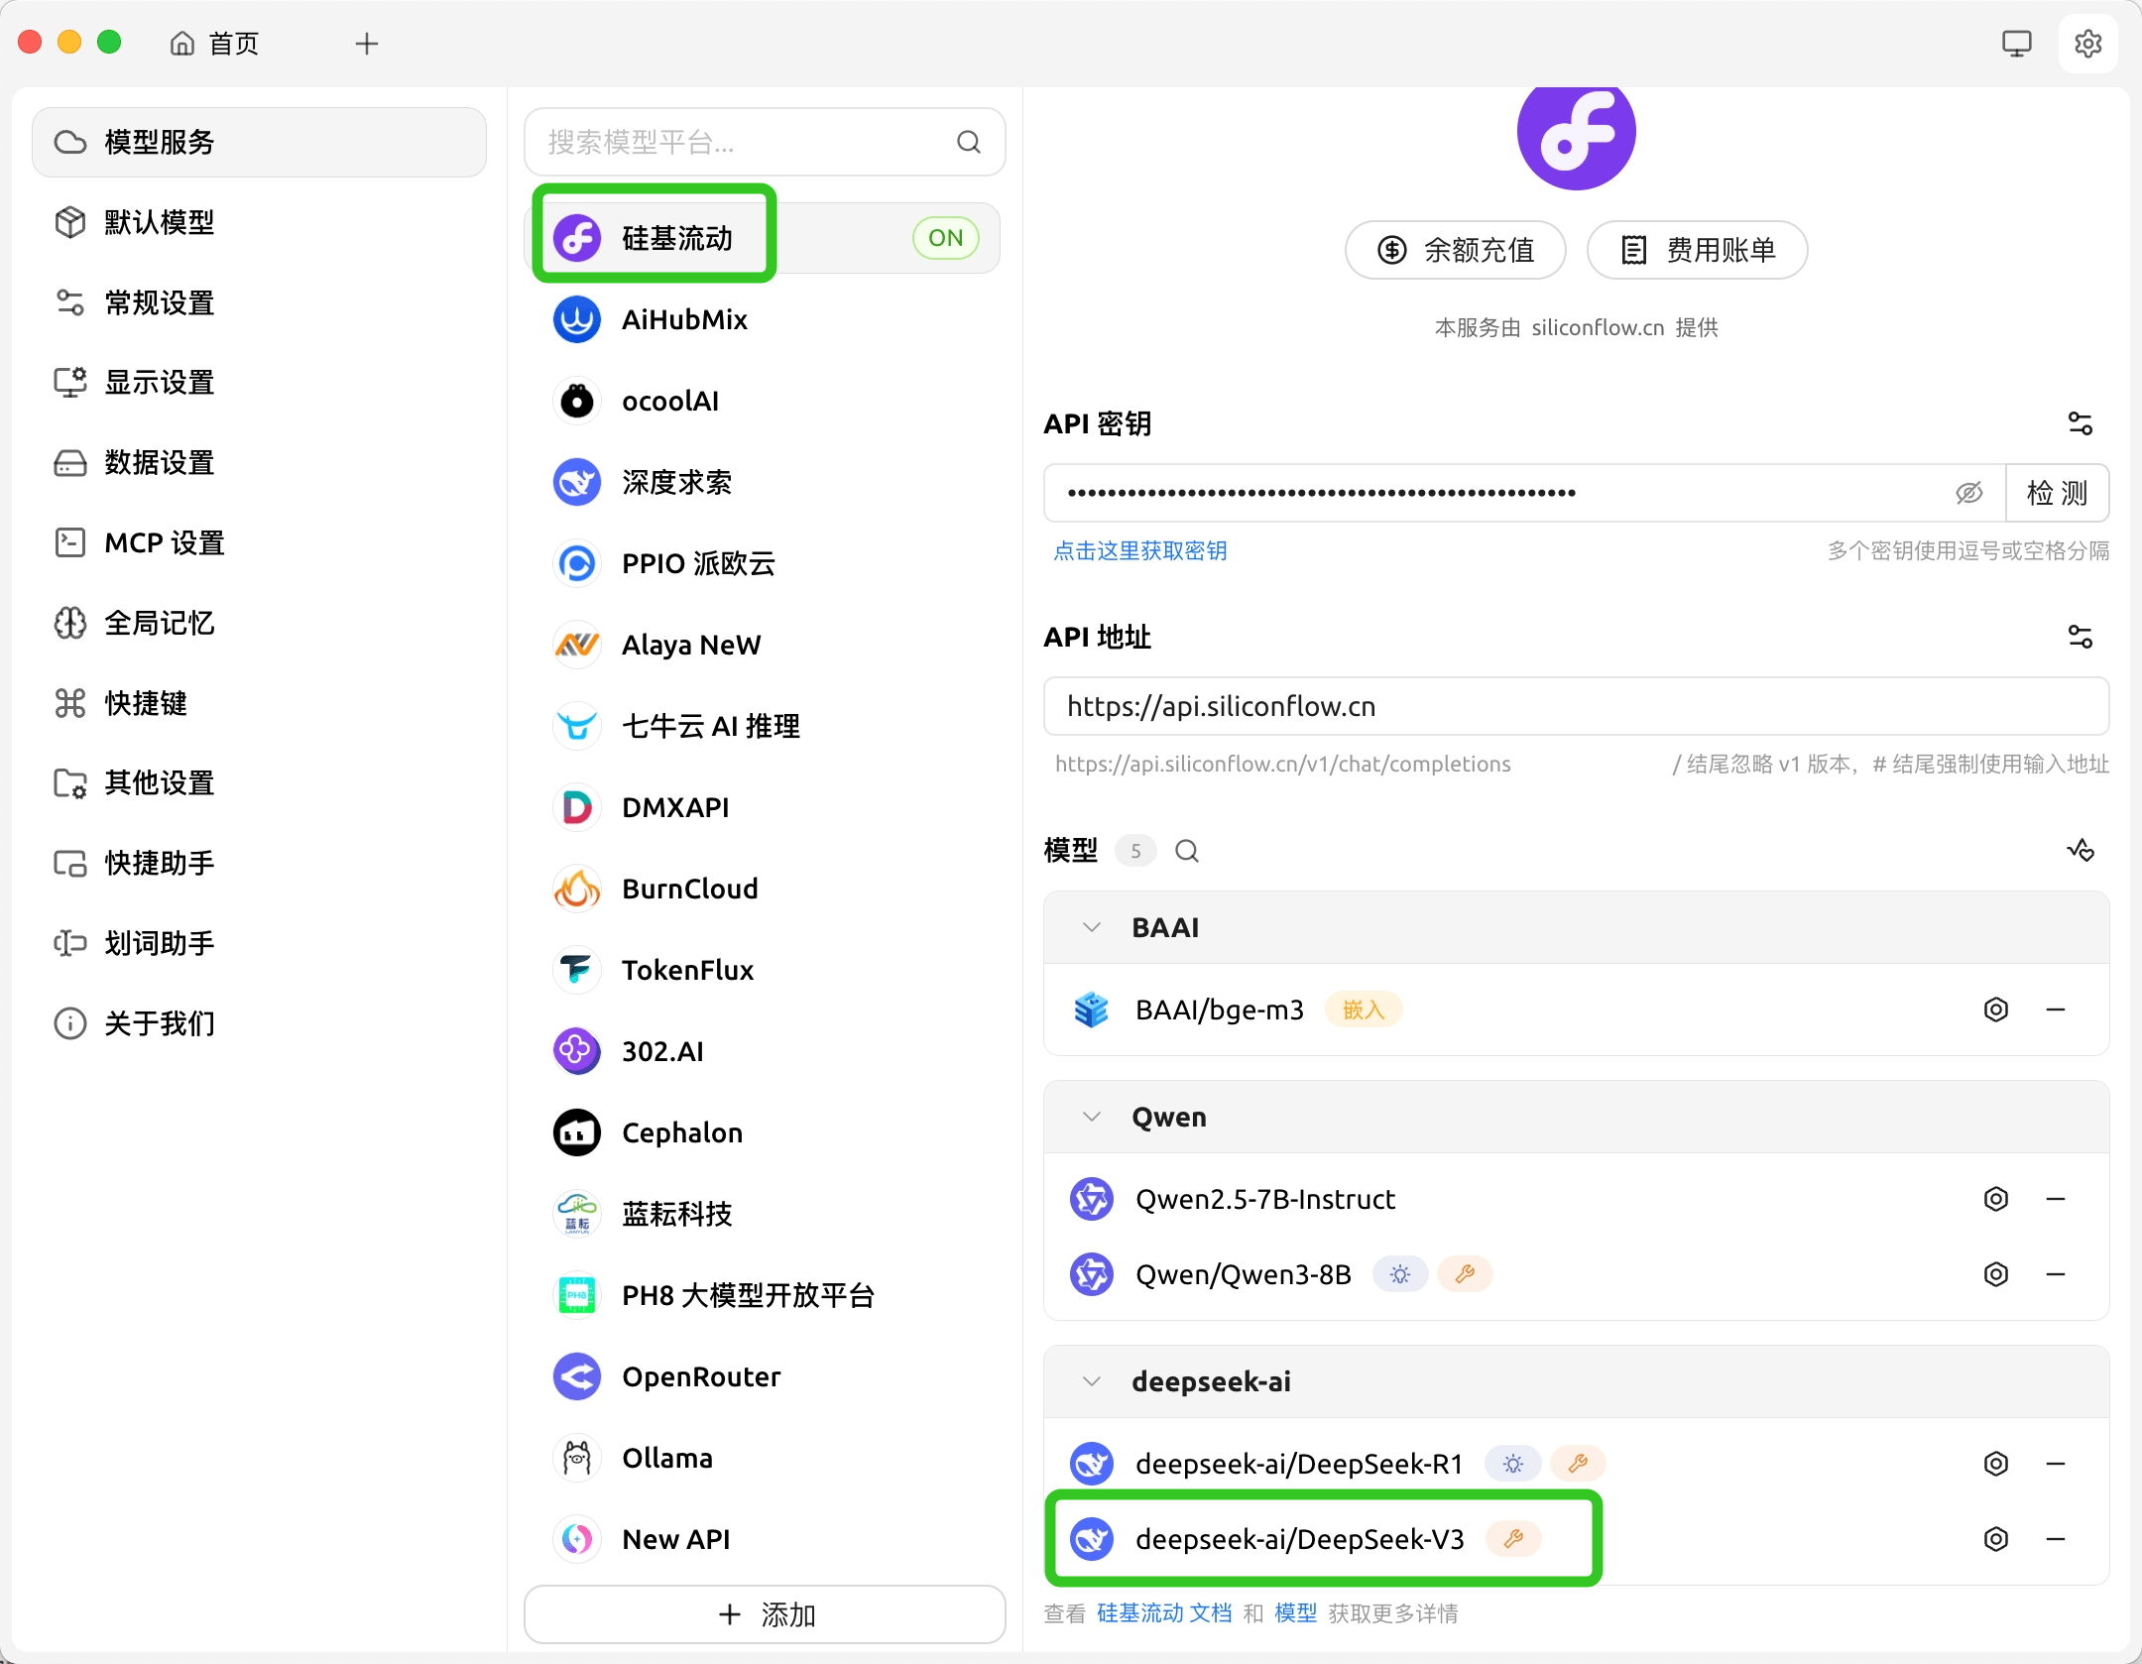Click the 点击这里获取密钥 link
2142x1664 pixels.
(x=1139, y=550)
